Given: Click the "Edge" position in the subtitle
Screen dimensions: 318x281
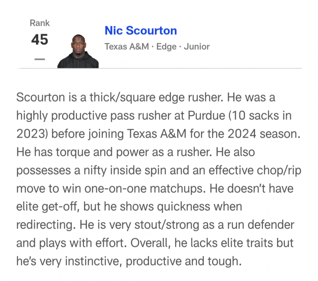Looking at the screenshot, I should [x=166, y=47].
